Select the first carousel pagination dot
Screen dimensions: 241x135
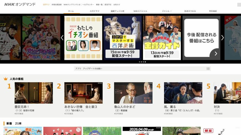pyautogui.click(x=139, y=62)
